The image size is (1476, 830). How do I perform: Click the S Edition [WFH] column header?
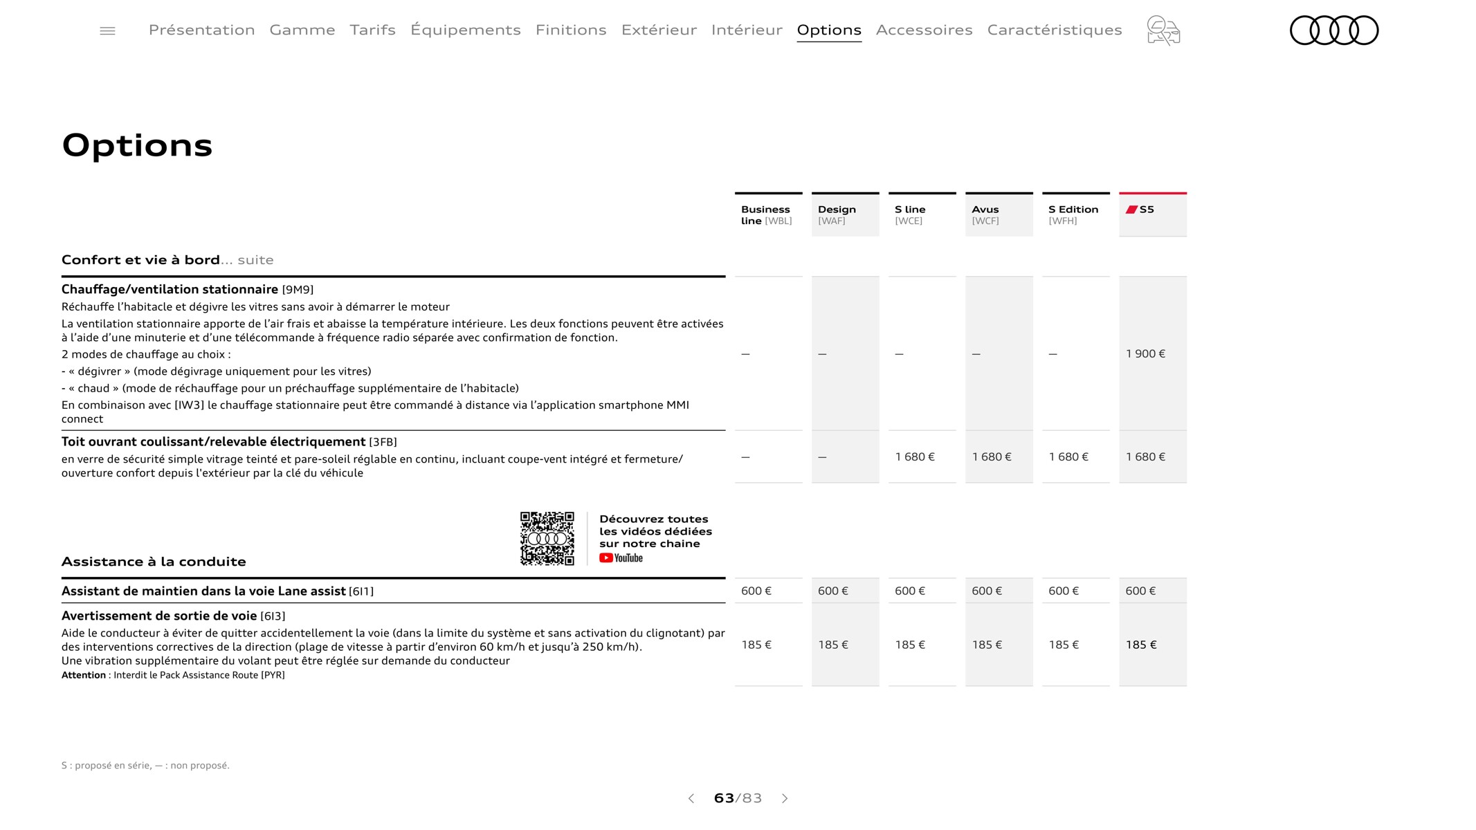(x=1075, y=214)
